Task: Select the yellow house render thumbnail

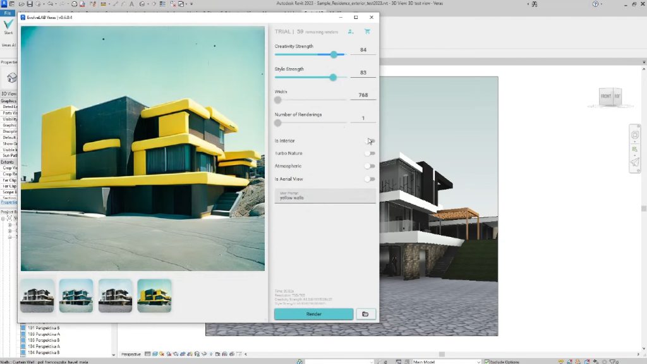Action: [x=154, y=296]
